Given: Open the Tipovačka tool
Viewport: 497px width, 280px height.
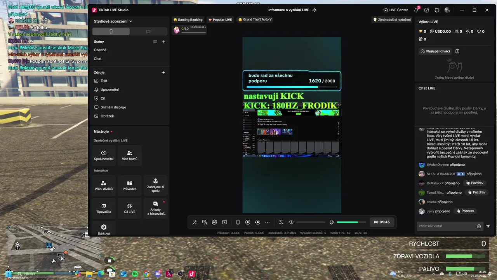Looking at the screenshot, I should [104, 208].
